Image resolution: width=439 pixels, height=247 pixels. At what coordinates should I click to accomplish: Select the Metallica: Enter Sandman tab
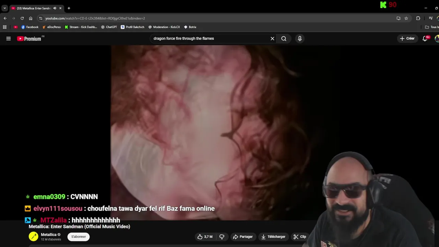pos(34,8)
